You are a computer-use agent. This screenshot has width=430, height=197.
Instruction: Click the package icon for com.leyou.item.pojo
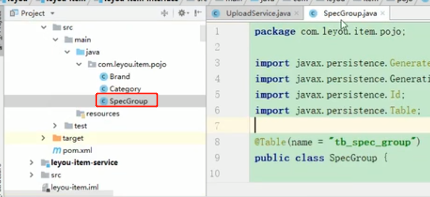pos(92,65)
